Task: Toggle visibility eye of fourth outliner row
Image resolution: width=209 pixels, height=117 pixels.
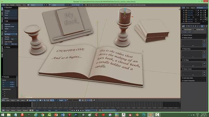Action: point(201,17)
